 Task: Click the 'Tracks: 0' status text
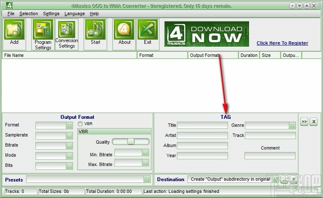[14, 191]
